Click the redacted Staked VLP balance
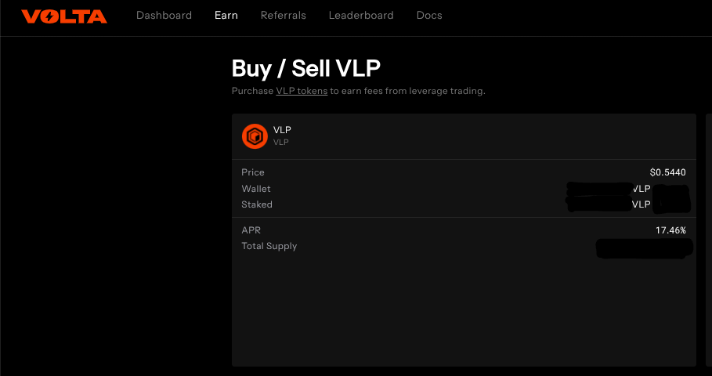The image size is (712, 376). click(599, 204)
